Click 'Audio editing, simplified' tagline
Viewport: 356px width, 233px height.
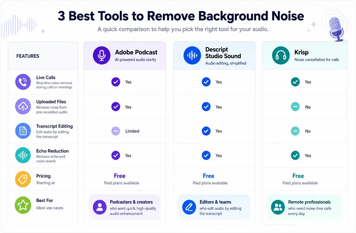[226, 63]
